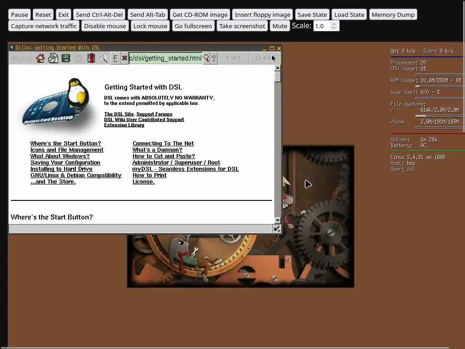Follow GNU/Linux & Debian Compatibility link
The image size is (465, 349).
[x=76, y=175]
